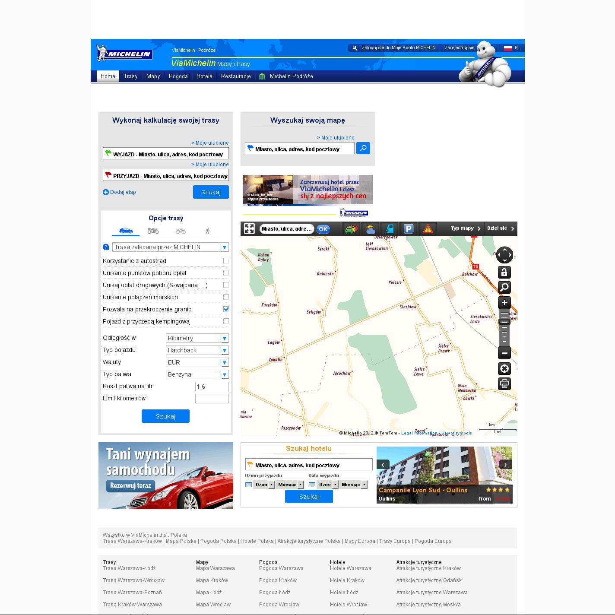Image resolution: width=615 pixels, height=615 pixels.
Task: Uncheck Pozwala na przekroczenie granic
Action: (x=226, y=309)
